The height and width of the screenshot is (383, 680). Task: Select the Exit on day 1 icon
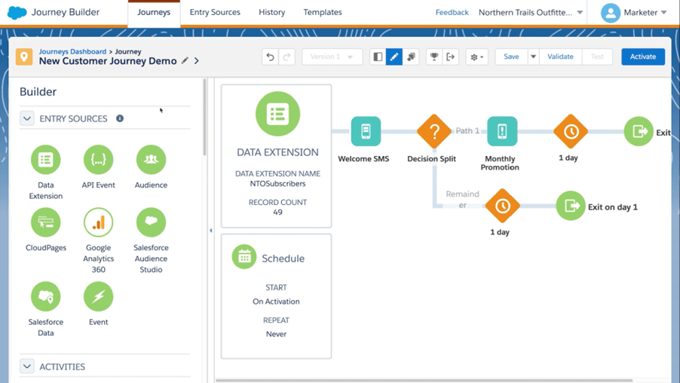tap(571, 206)
